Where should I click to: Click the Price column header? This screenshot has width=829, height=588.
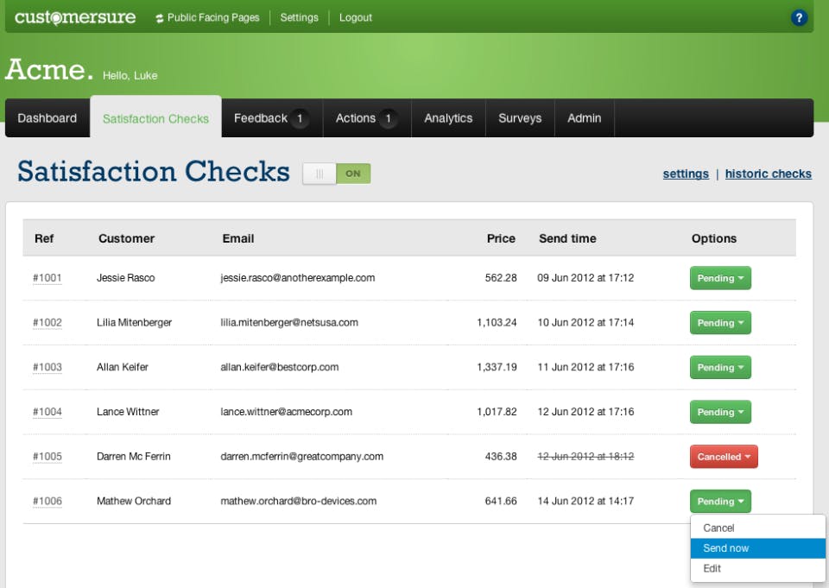[501, 238]
